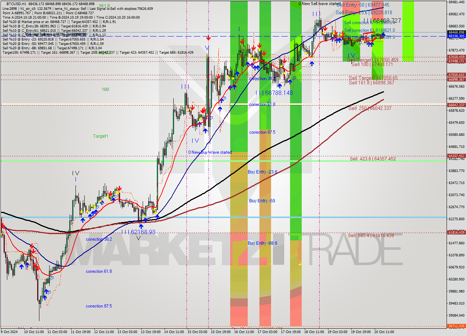Click the 'Sell %10 @ Entry -23' line
This screenshot has height=336, width=467.
(x=53, y=39)
